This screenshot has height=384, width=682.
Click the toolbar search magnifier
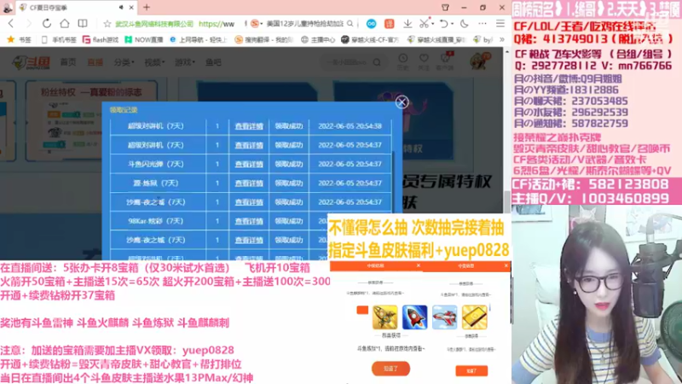click(350, 24)
